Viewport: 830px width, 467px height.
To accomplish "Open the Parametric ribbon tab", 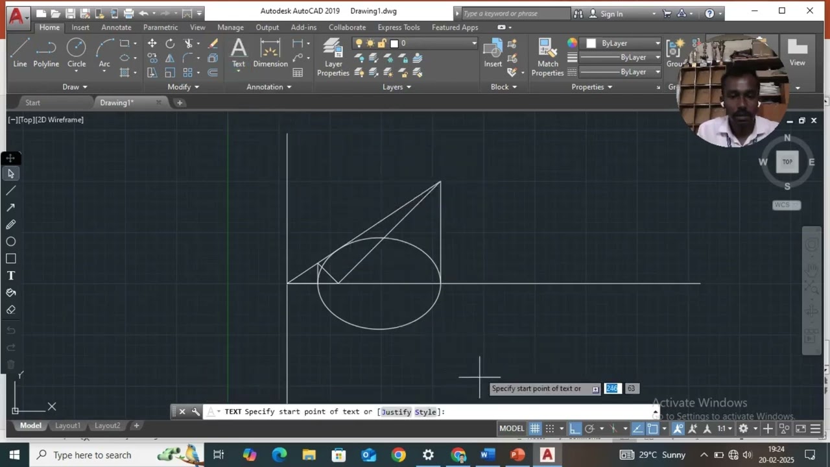I will 160,27.
